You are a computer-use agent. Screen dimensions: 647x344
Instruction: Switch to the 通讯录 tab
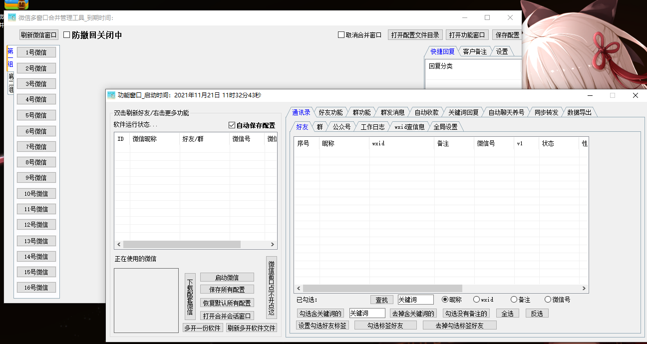coord(301,112)
